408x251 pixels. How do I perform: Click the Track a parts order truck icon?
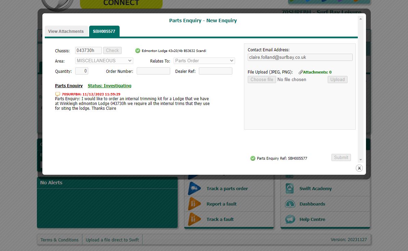tap(194, 188)
